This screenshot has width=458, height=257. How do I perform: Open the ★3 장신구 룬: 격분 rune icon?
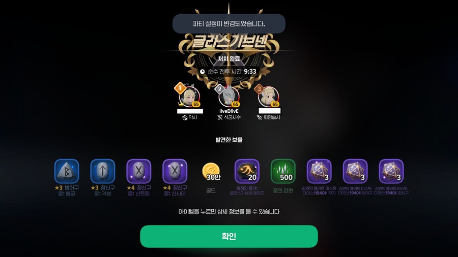point(102,171)
